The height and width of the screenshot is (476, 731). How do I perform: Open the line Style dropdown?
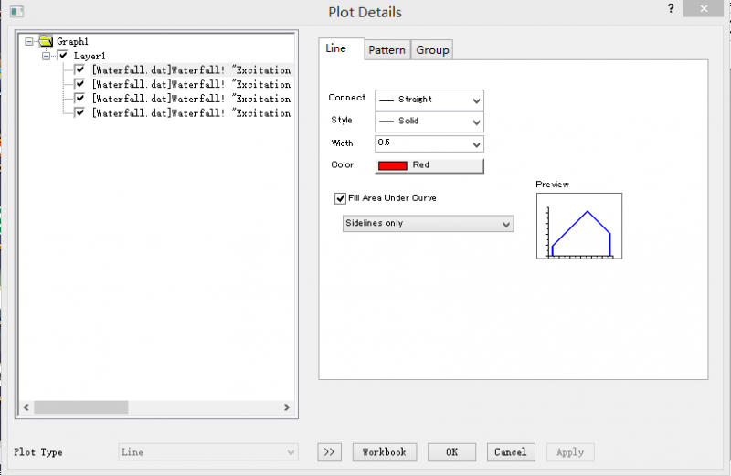[429, 122]
